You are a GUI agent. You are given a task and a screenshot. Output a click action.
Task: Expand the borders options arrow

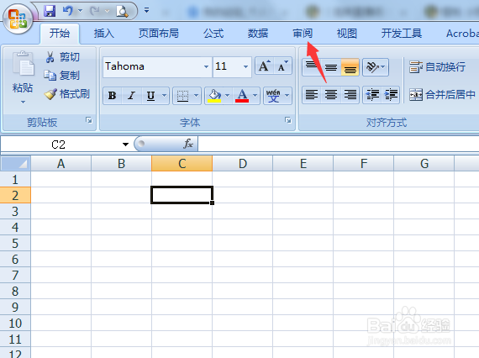coord(196,96)
